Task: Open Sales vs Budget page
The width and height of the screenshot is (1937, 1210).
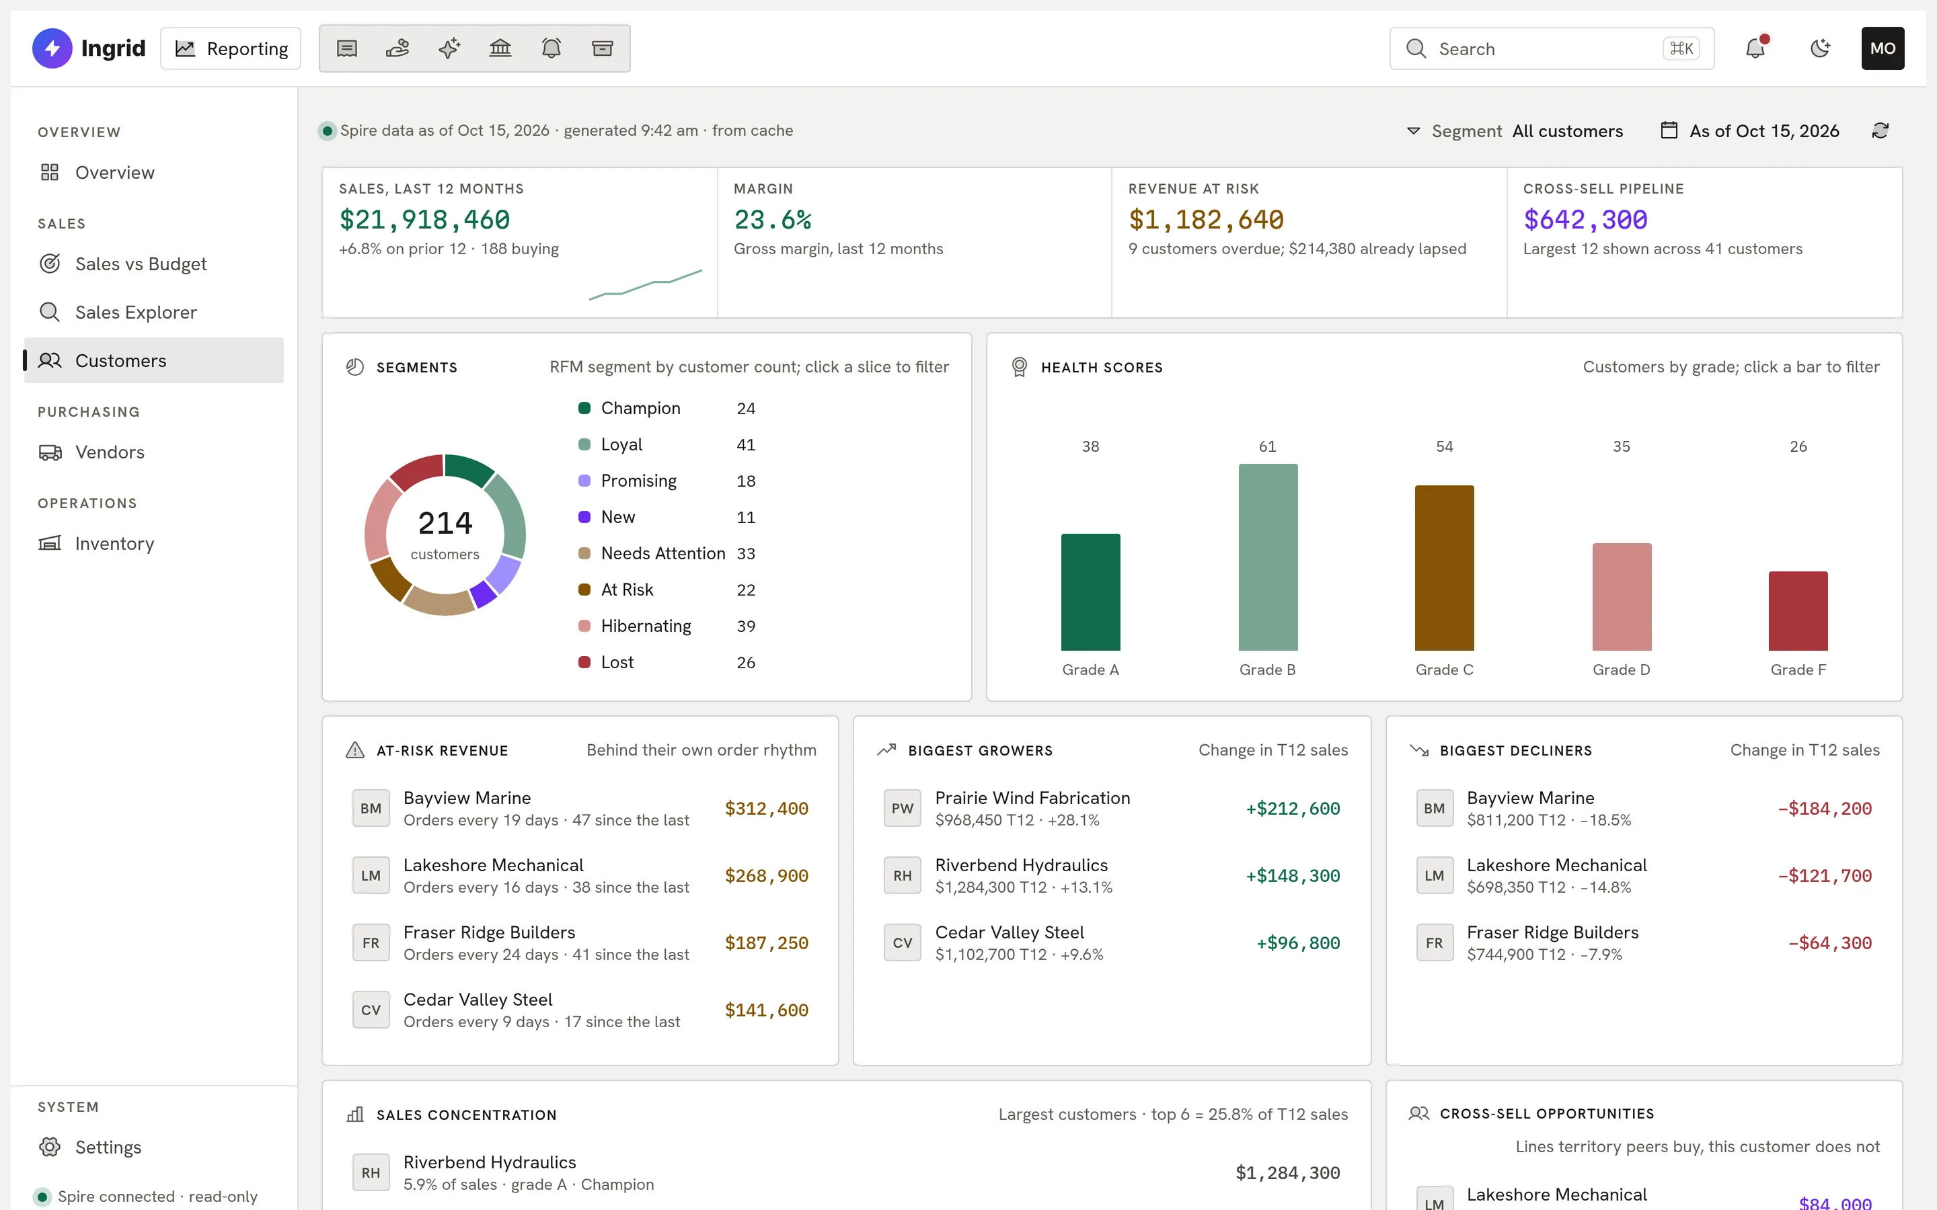Action: [153, 264]
